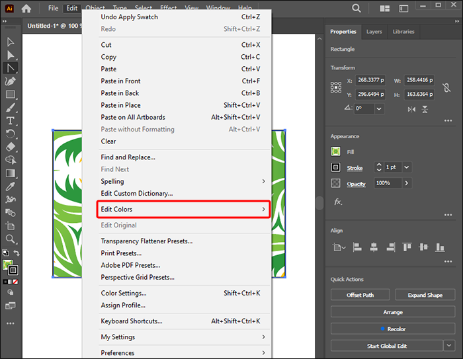Click the reference point grid icon in Transform
This screenshot has width=463, height=359.
[x=337, y=87]
